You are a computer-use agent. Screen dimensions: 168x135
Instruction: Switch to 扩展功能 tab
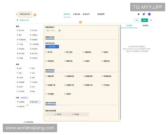[x=77, y=14]
